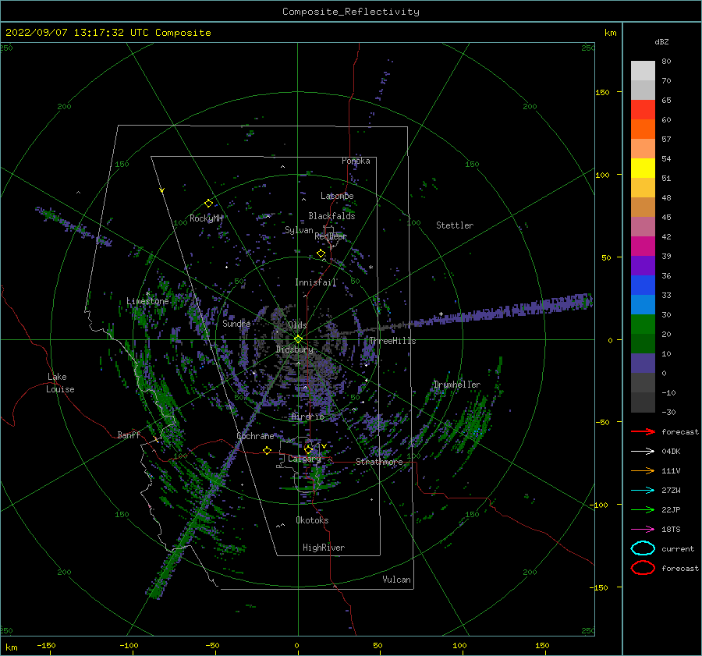Screen dimensions: 702x656
Task: Pick the slate purple 0–10 dBZ swatch
Action: (x=643, y=363)
